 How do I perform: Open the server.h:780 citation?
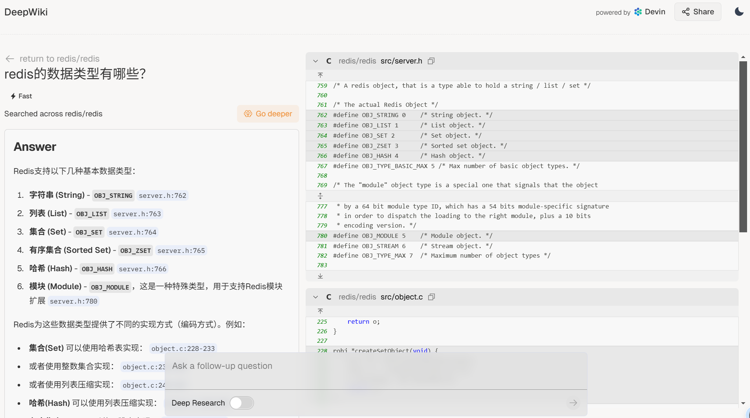74,301
